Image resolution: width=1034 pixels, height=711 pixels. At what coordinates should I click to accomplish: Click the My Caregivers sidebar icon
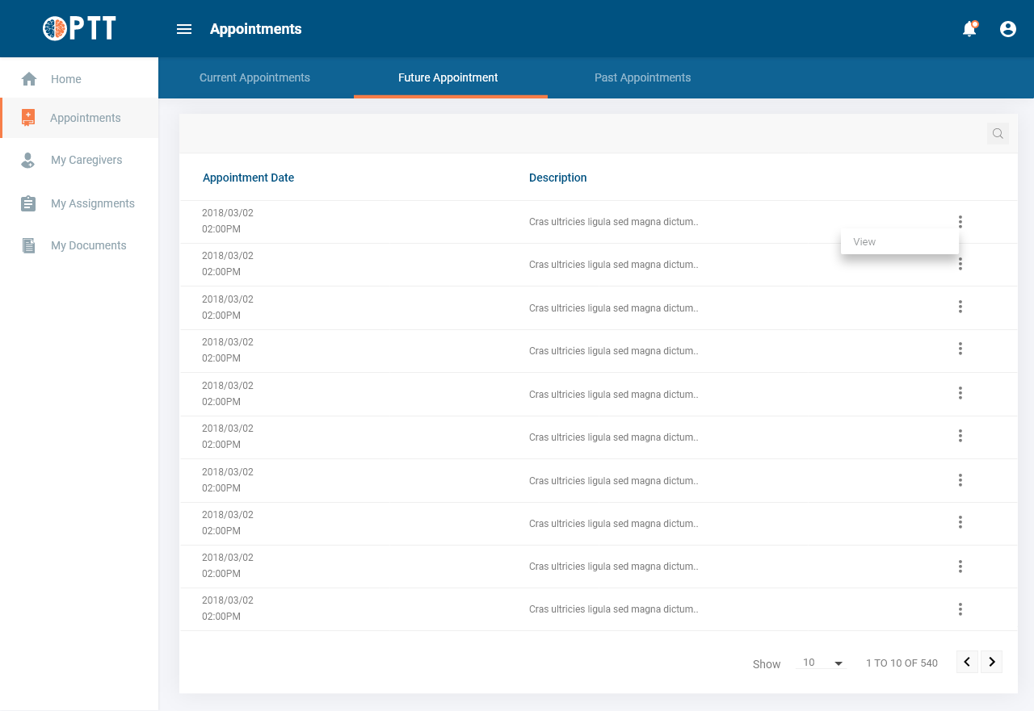(28, 161)
